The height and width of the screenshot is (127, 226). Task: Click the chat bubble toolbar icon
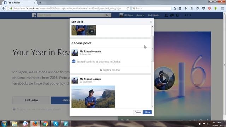coord(198,8)
